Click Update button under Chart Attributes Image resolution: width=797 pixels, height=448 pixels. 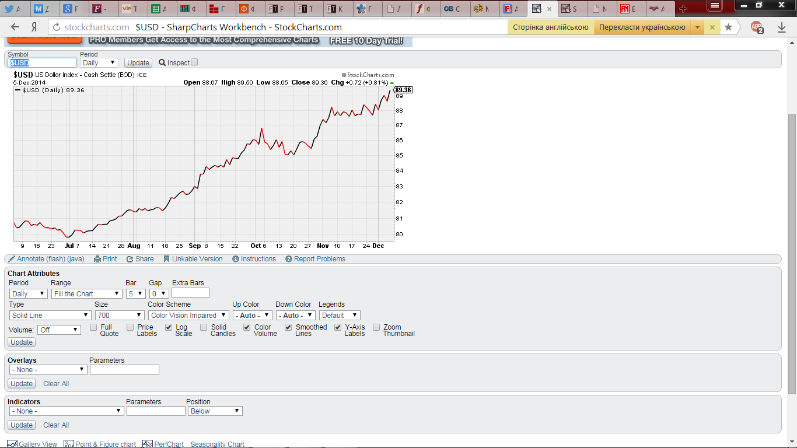[22, 342]
